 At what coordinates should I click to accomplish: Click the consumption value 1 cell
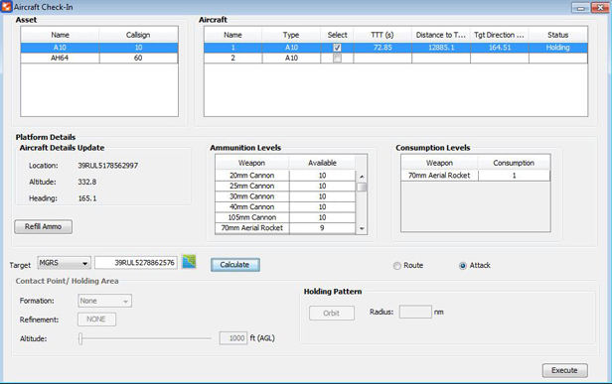[x=514, y=176]
